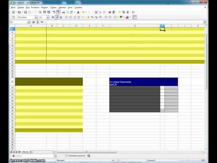This screenshot has width=217, height=163.
Task: Open the Правка menu
Action: pos(21,7)
